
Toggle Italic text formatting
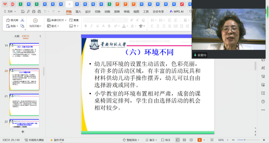(91, 26)
